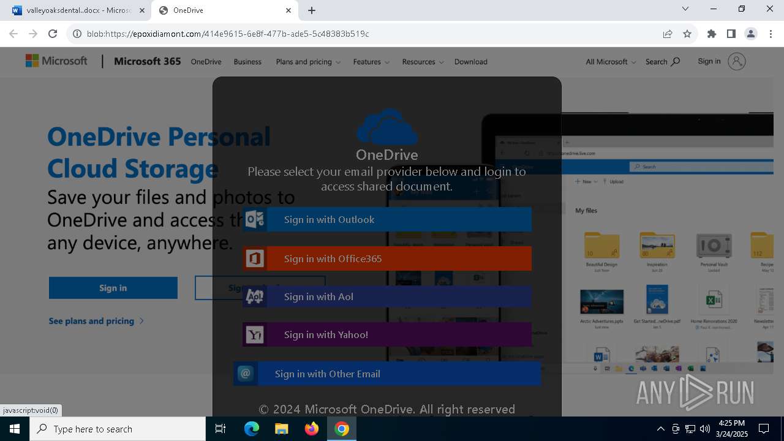Bookmark this page with star icon
The height and width of the screenshot is (441, 784).
point(687,34)
